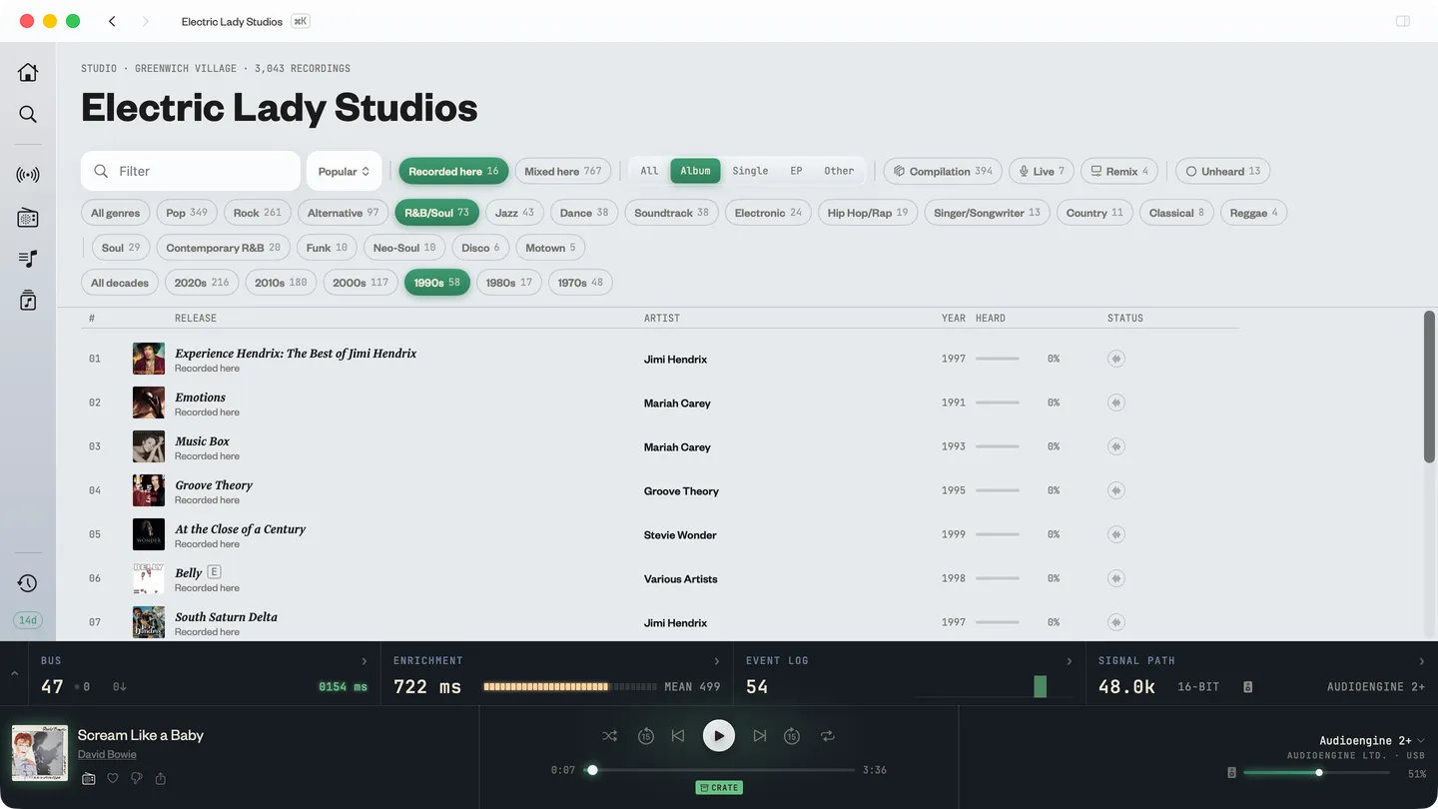Click the speaker icon beside the volume slider
The image size is (1438, 809).
click(x=1231, y=773)
